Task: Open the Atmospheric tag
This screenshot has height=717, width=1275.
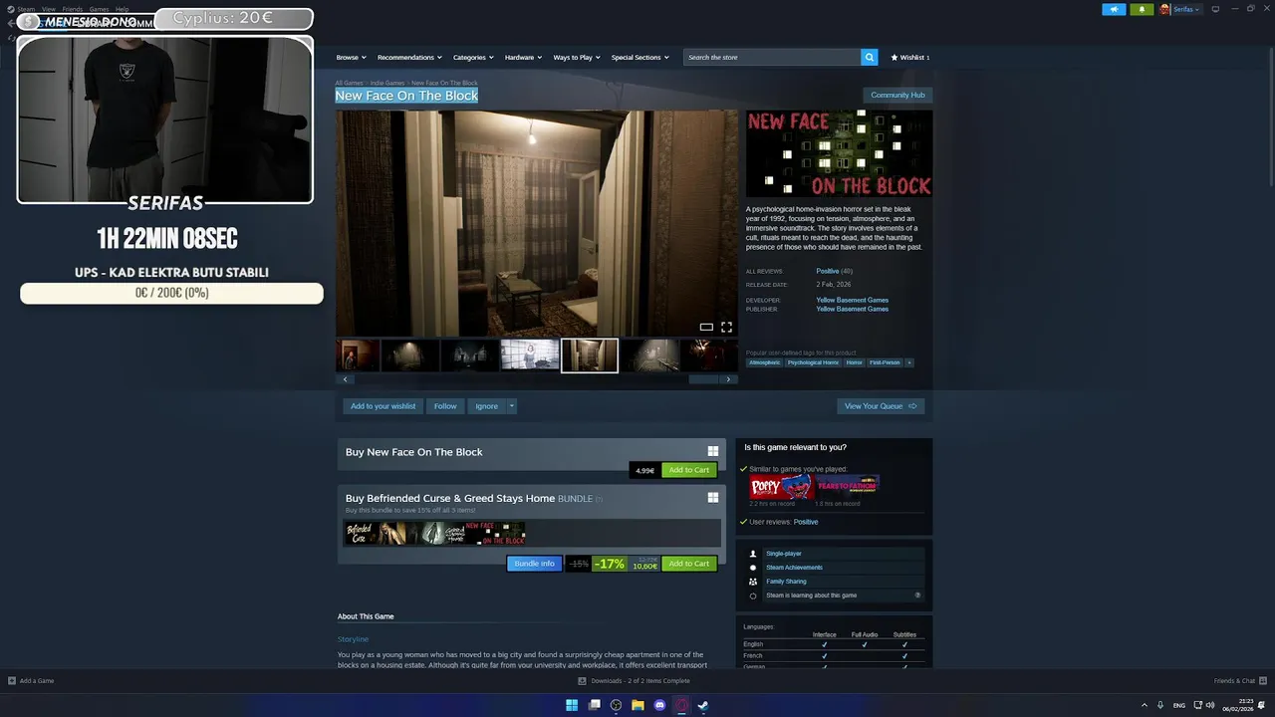Action: pos(765,362)
